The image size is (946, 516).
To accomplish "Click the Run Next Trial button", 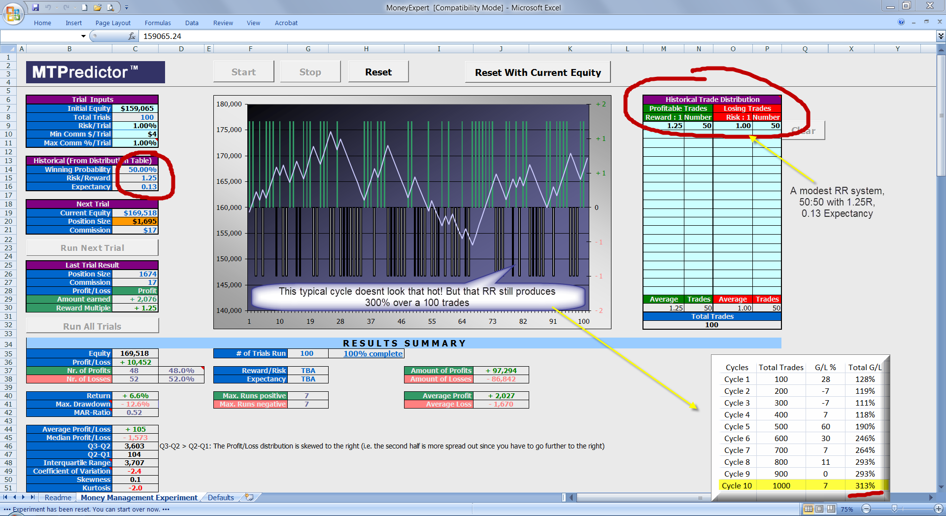I will click(92, 248).
